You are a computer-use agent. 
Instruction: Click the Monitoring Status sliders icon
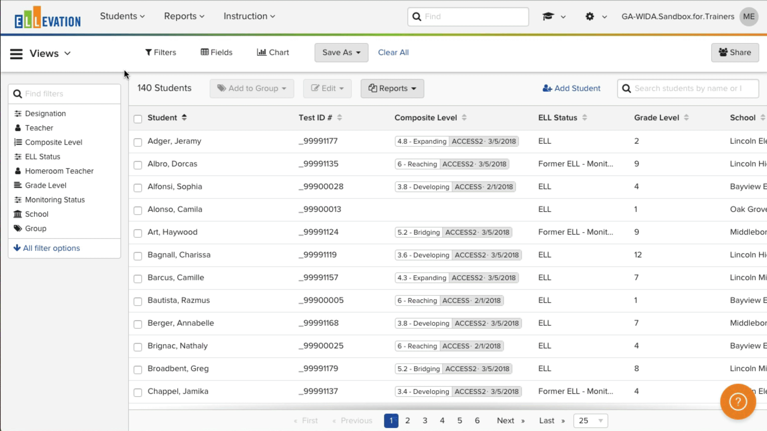[x=18, y=200]
